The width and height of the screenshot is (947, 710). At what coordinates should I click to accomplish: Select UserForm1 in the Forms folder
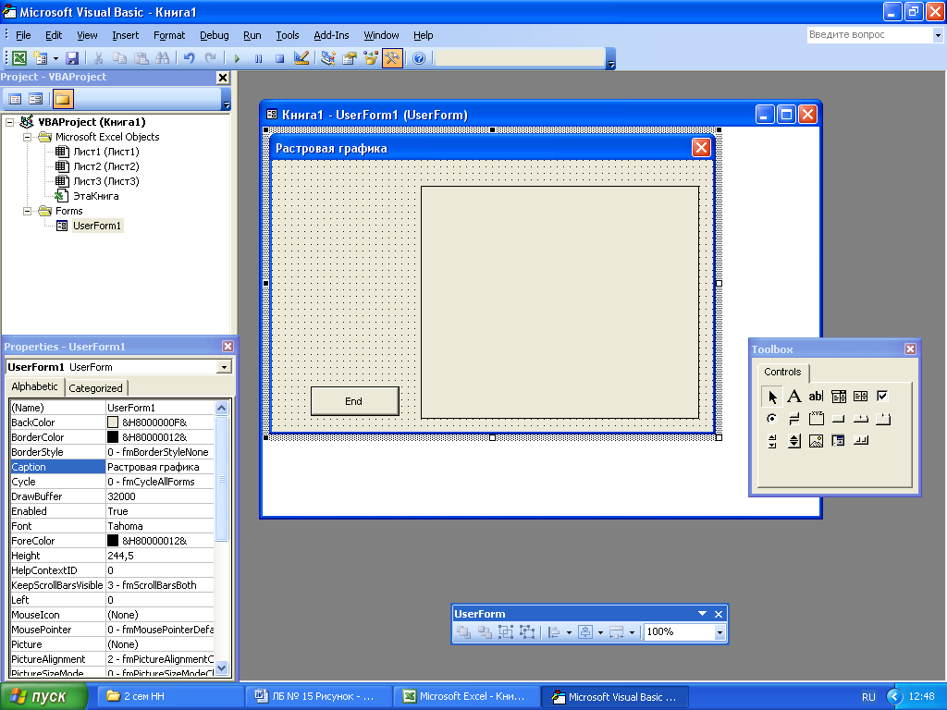coord(97,226)
